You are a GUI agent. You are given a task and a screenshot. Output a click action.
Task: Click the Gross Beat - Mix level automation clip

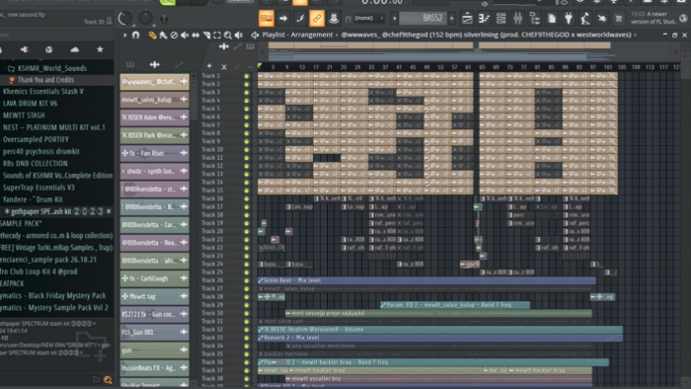426,280
